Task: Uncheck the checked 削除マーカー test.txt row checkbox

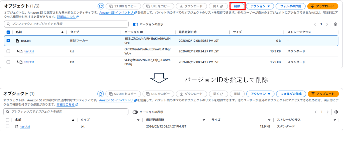Action: click(8, 41)
